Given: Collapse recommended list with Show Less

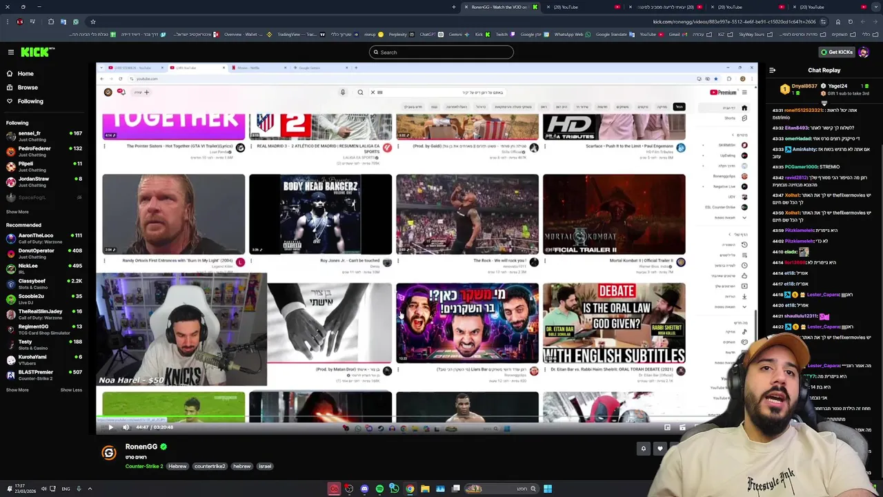Looking at the screenshot, I should 71,390.
